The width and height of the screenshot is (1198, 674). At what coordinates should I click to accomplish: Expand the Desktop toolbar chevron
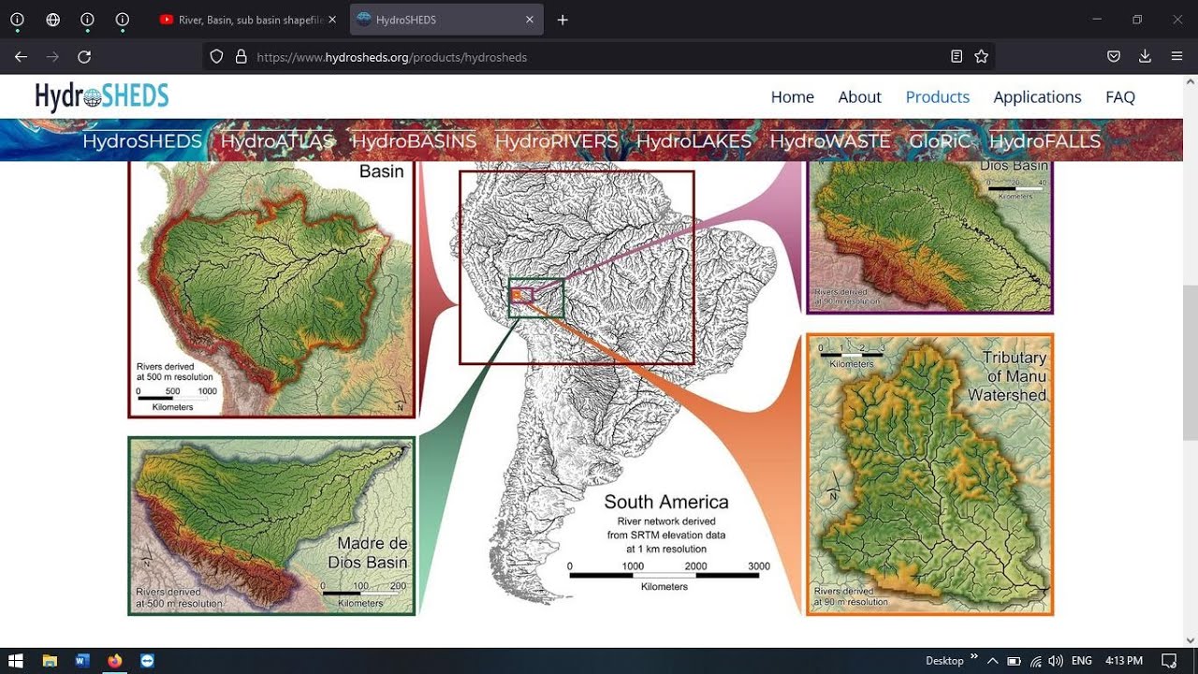coord(973,657)
